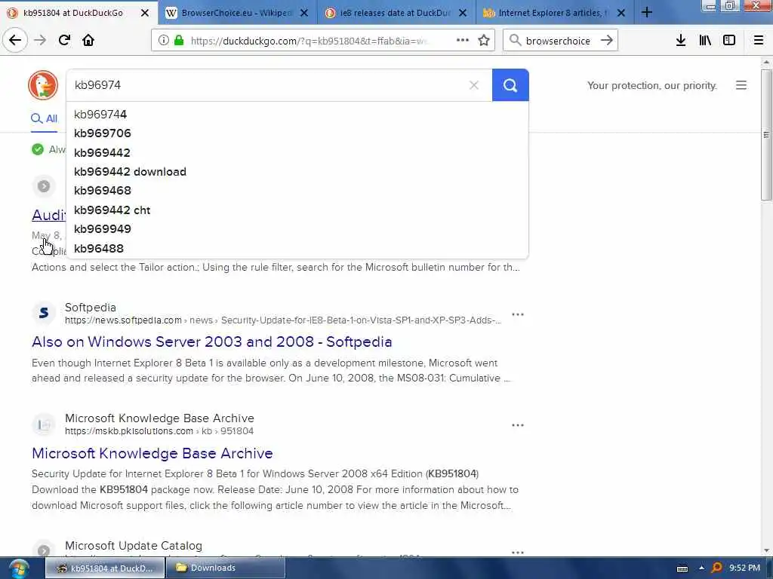This screenshot has height=579, width=773.
Task: Choose suggestion kb969949
Action: click(297, 229)
